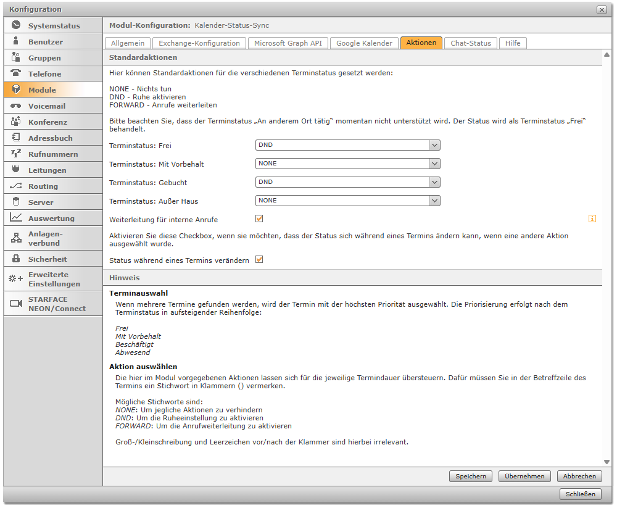This screenshot has width=617, height=508.
Task: Expand the Terminstatus Mit Vorbehalt dropdown
Action: [x=347, y=164]
